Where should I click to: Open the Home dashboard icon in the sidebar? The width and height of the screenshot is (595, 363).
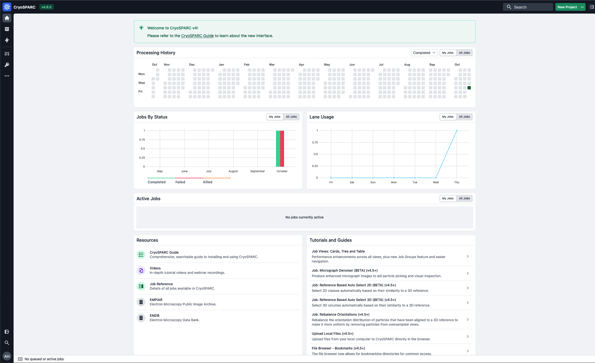click(7, 18)
